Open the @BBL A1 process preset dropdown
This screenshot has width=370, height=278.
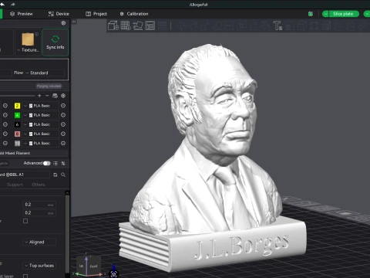point(25,175)
